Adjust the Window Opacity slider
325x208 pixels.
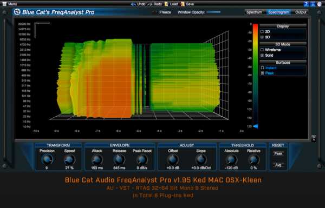point(214,12)
